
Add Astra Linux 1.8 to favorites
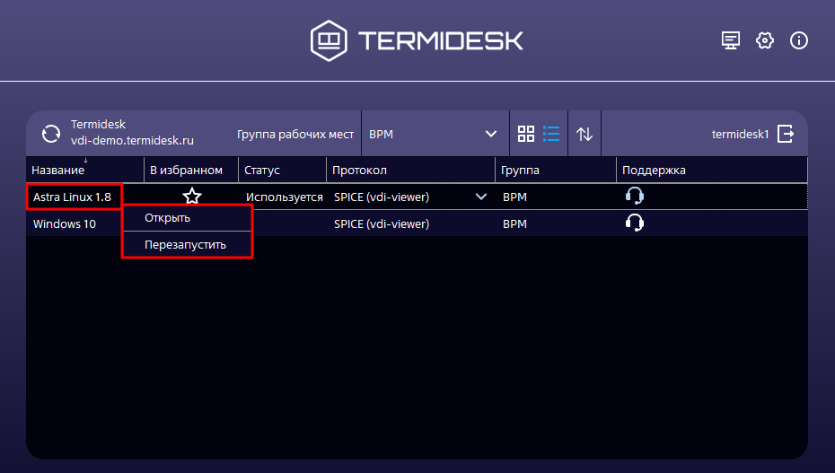192,197
